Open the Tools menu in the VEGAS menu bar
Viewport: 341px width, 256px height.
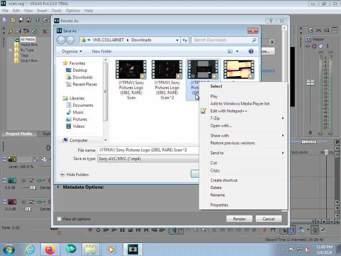56,10
